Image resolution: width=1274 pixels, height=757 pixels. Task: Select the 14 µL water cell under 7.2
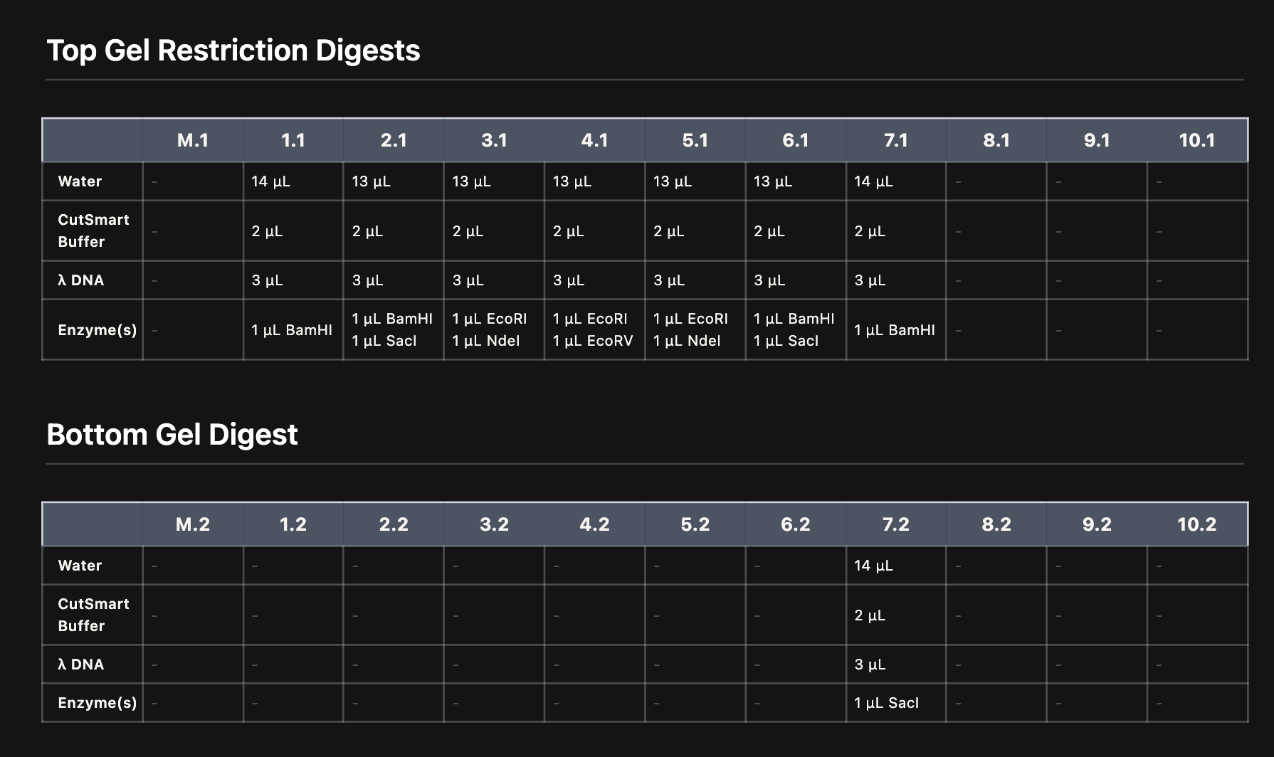coord(873,566)
